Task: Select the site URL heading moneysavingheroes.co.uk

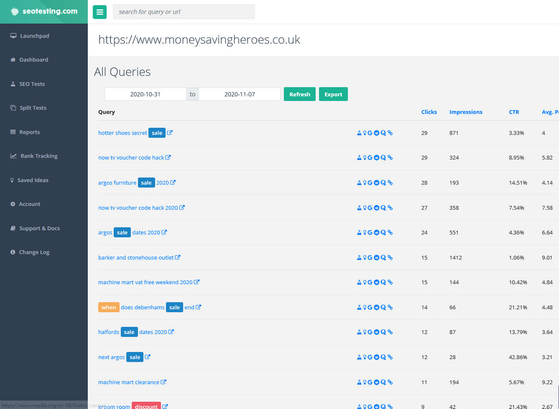Action: pos(199,40)
